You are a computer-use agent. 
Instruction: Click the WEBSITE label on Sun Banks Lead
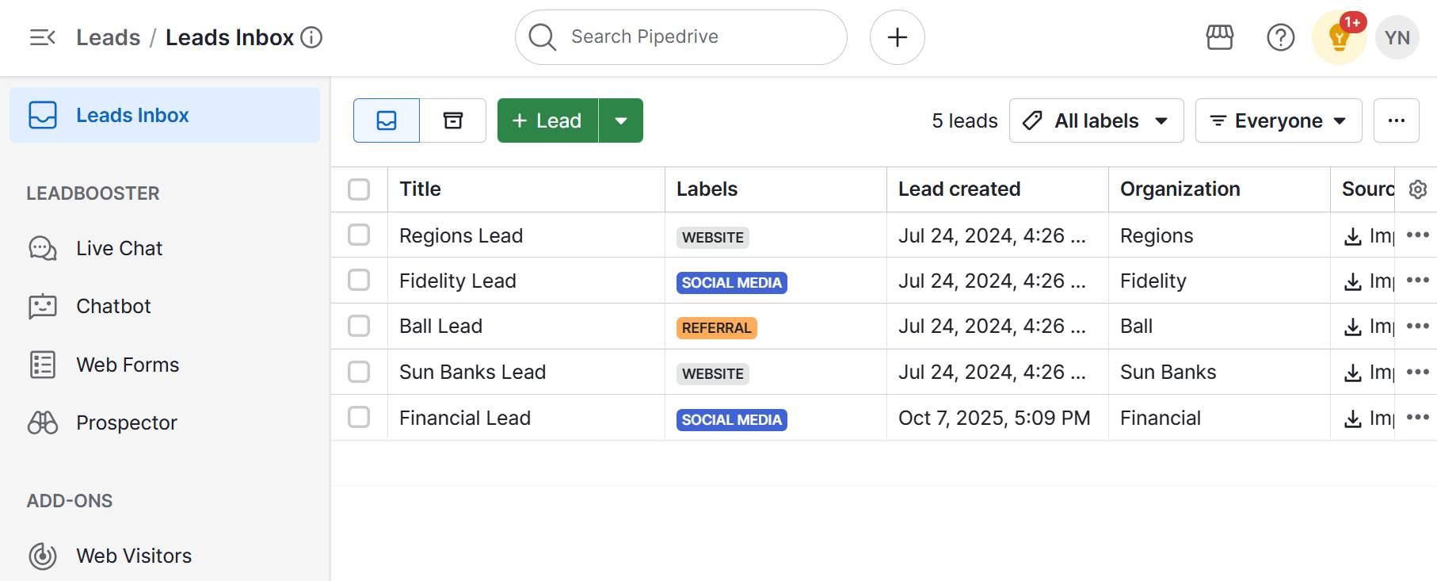(x=713, y=373)
